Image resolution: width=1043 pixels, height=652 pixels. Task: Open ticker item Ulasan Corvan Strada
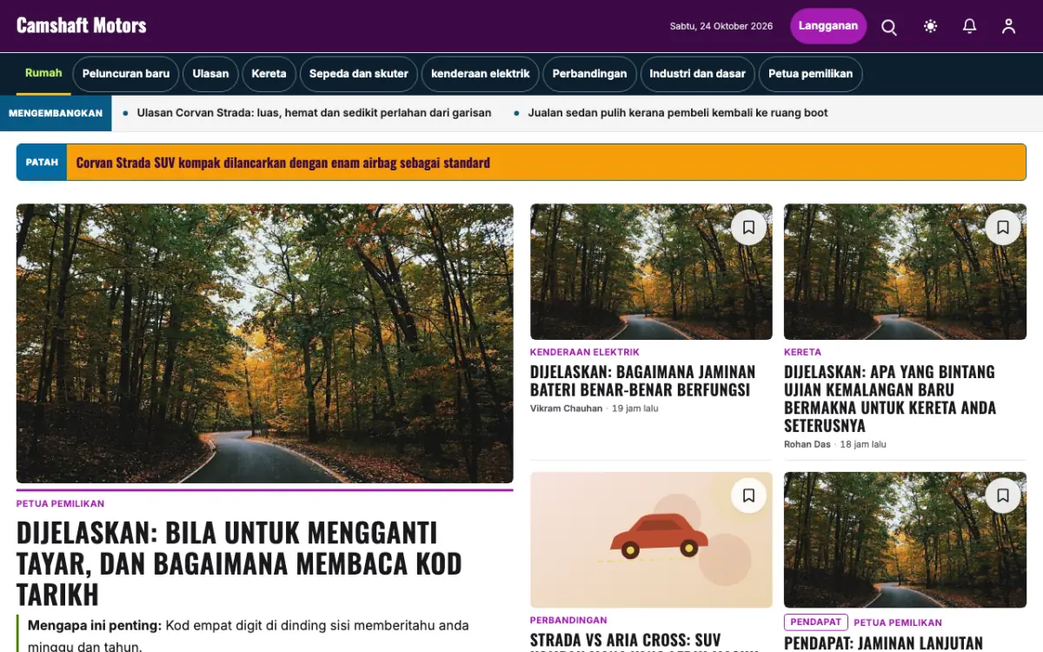(314, 113)
